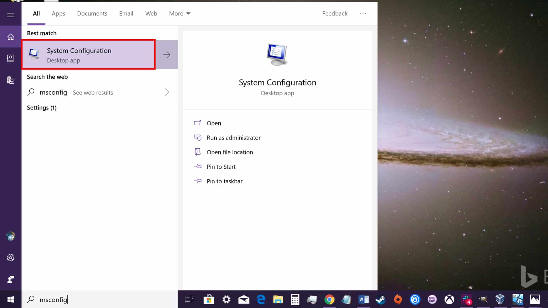548x308 pixels.
Task: Open Google Chrome from the taskbar
Action: point(329,299)
